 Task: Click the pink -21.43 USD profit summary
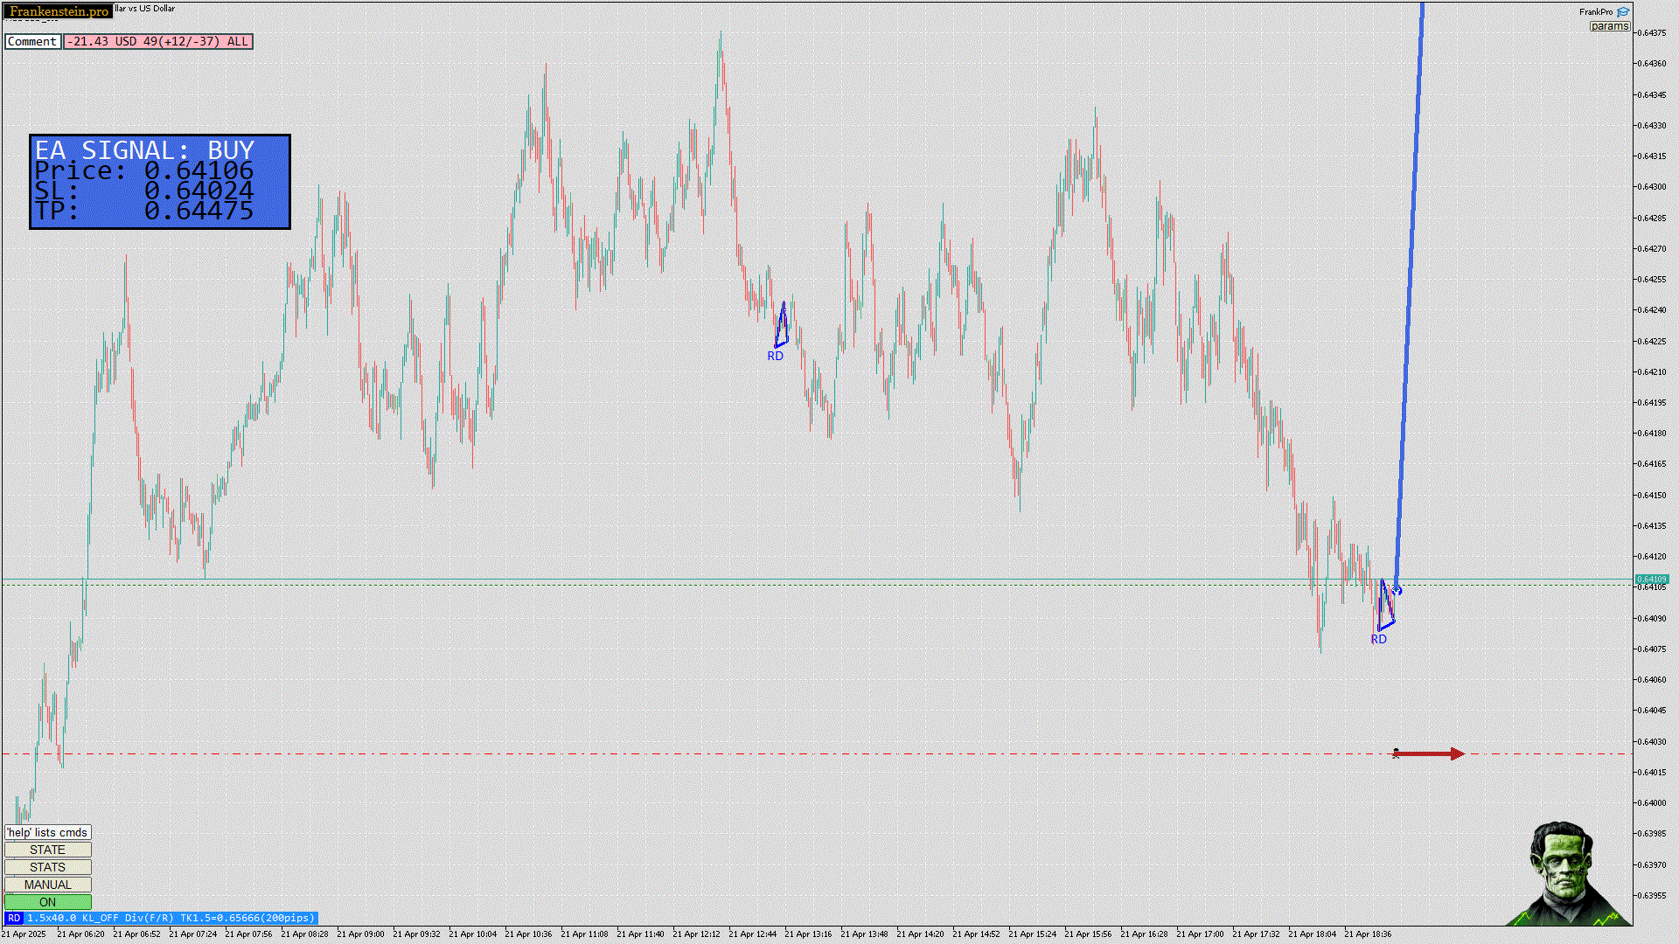pyautogui.click(x=157, y=41)
